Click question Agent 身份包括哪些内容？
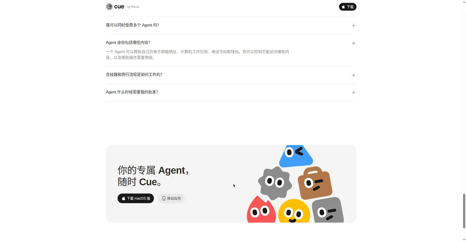Image resolution: width=466 pixels, height=242 pixels. point(128,43)
